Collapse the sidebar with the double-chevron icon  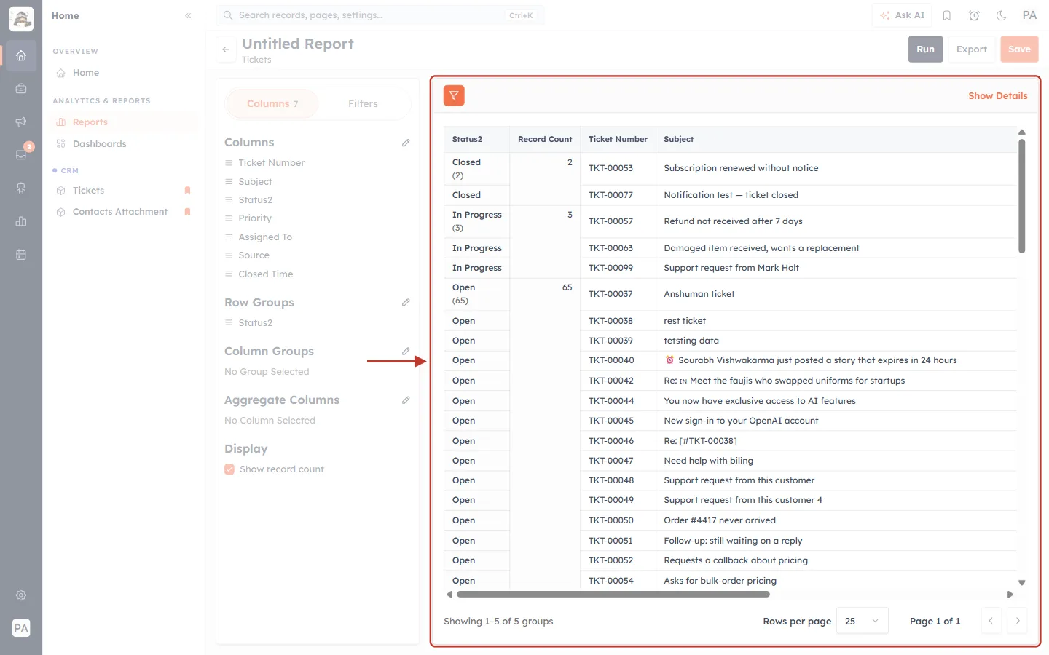188,15
